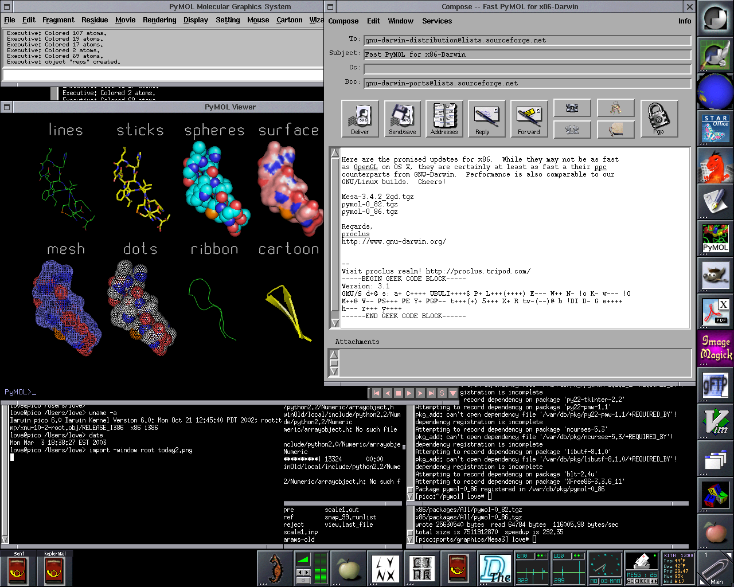734x587 pixels.
Task: Click the 'Mesa-3.4.2_2gd.tgz' line in message
Action: coord(377,197)
